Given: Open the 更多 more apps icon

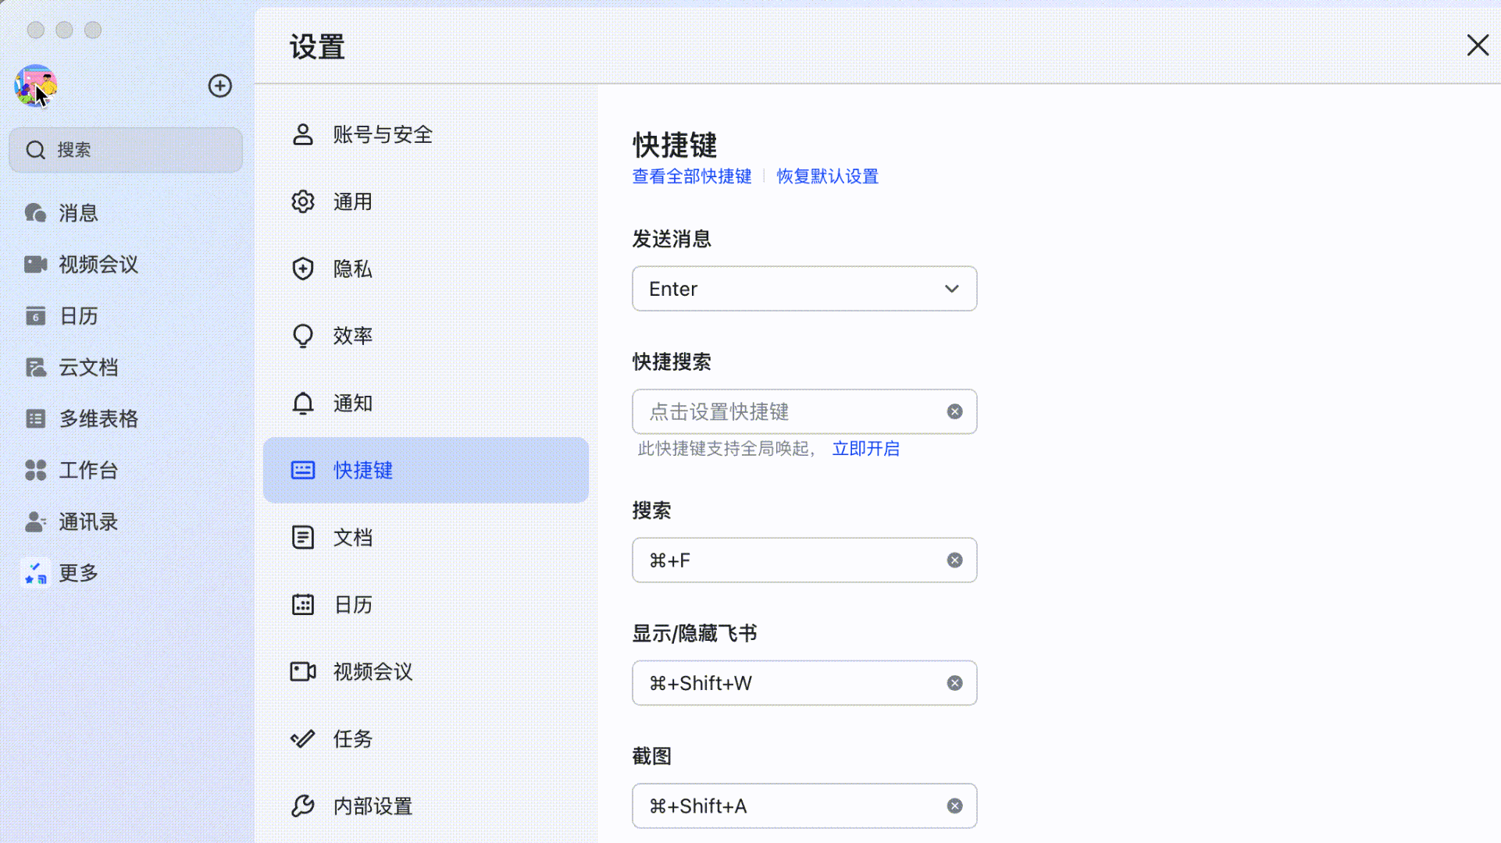Looking at the screenshot, I should pos(36,573).
